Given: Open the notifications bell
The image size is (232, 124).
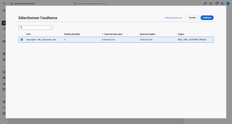Looking at the screenshot, I should 217,3.
